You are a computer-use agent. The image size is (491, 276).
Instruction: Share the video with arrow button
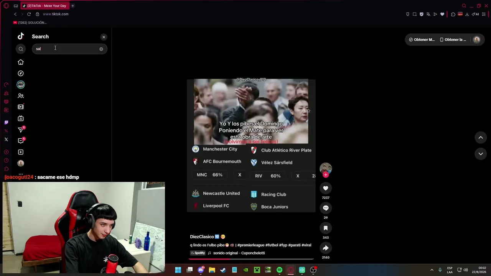(326, 248)
